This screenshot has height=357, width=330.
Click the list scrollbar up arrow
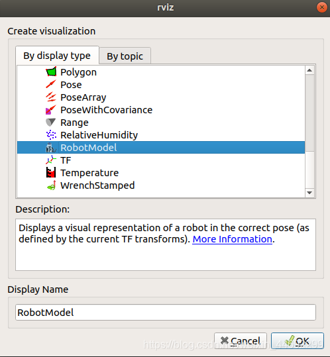tap(309, 70)
